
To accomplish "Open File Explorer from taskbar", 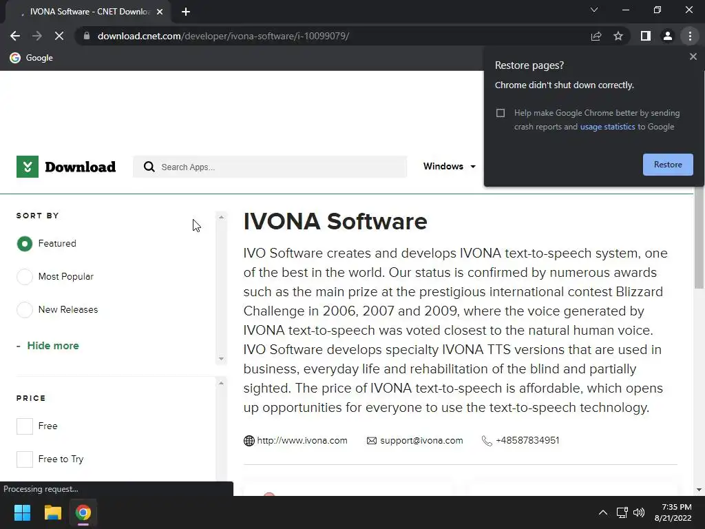I will [x=52, y=512].
